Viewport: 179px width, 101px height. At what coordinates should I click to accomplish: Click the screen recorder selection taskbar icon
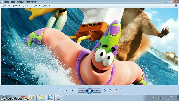click(x=60, y=98)
